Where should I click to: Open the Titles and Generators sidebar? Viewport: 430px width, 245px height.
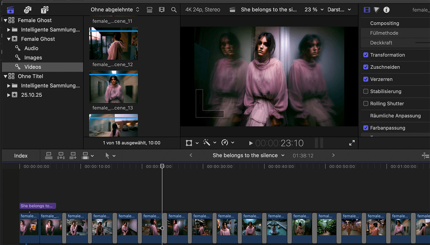44,10
